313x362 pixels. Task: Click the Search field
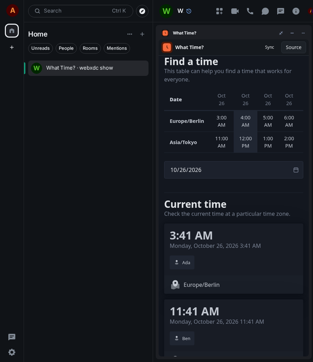coord(80,11)
